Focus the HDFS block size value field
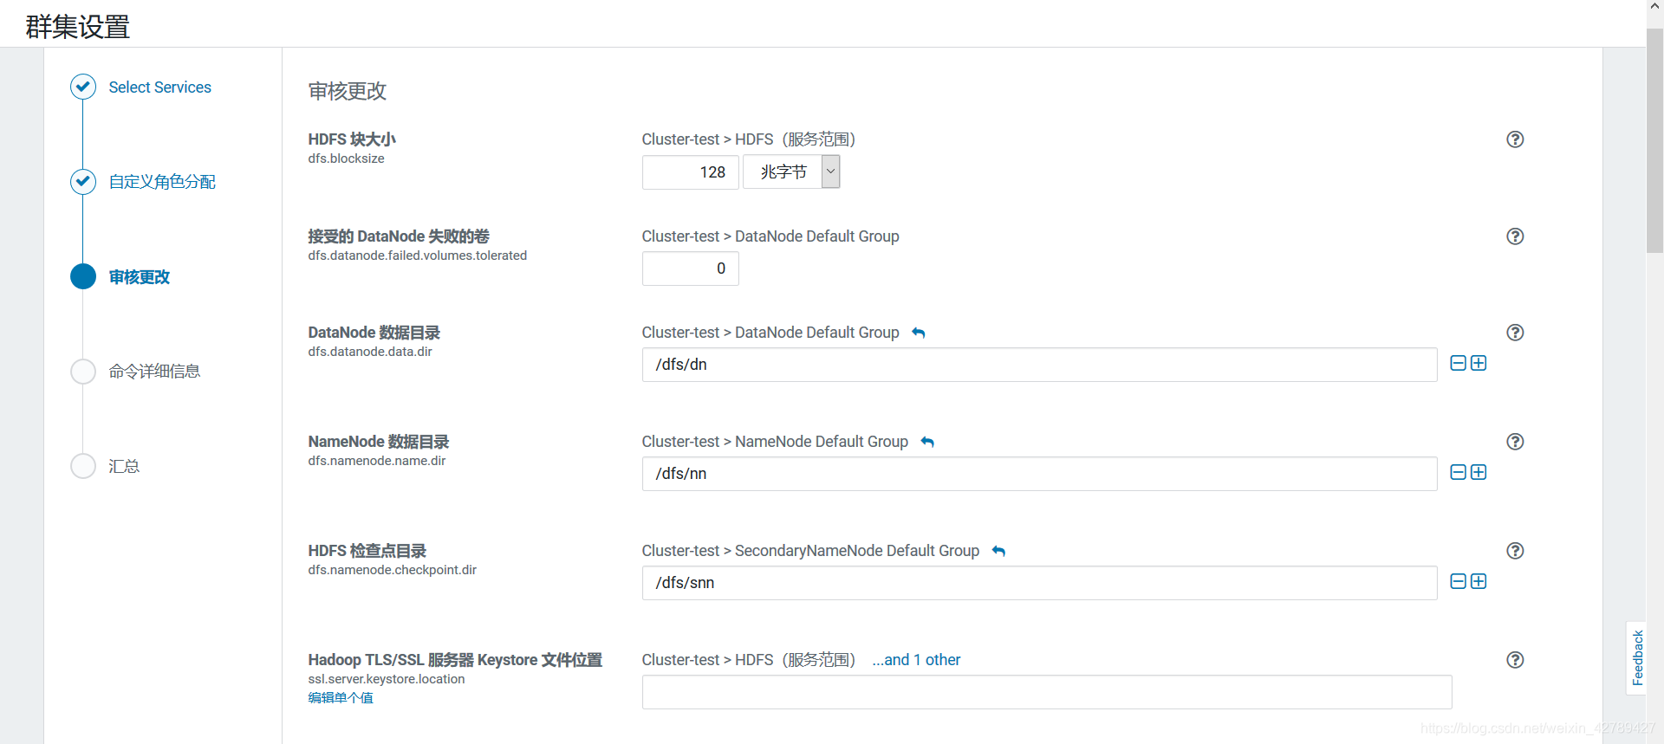 pos(691,171)
